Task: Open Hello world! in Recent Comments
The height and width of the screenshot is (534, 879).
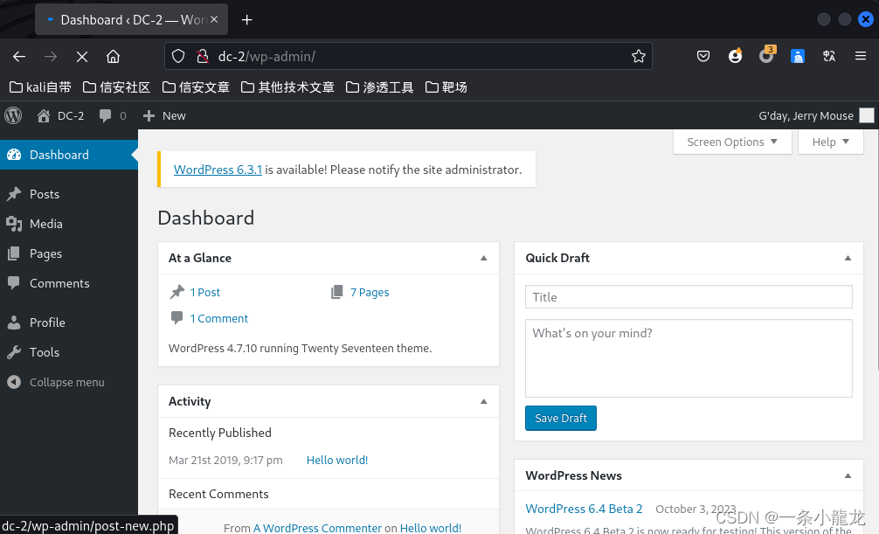Action: click(431, 528)
